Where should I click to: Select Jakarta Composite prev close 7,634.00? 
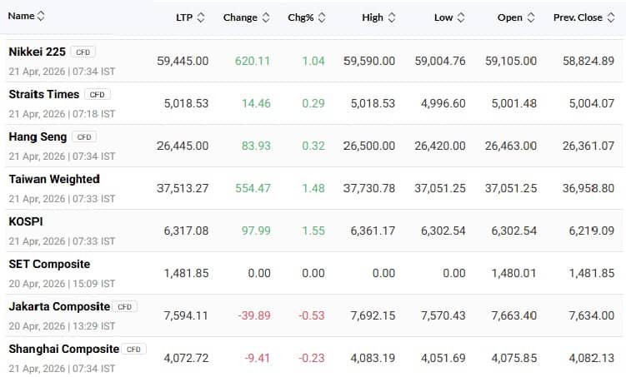pos(592,315)
